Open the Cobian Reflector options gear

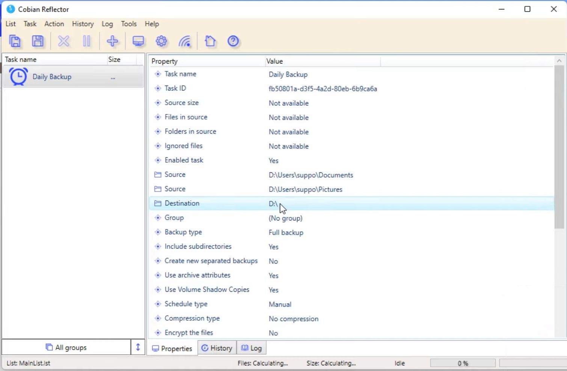pyautogui.click(x=161, y=41)
